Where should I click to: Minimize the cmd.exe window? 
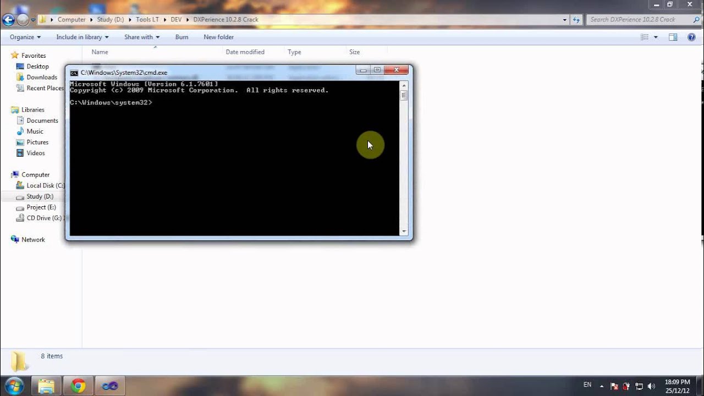(x=363, y=70)
